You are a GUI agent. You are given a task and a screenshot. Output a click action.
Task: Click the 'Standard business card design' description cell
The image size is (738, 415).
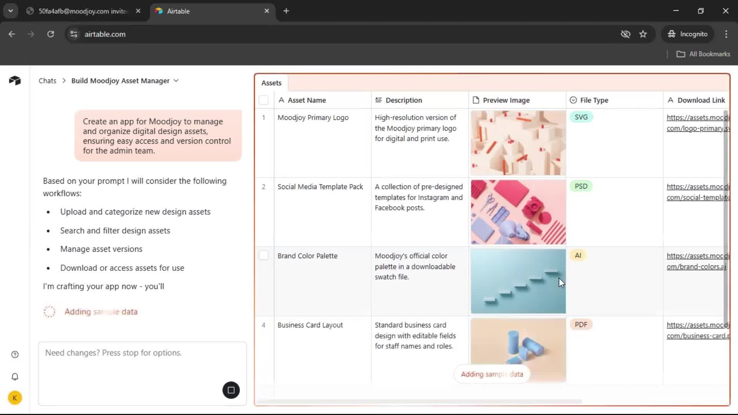420,350
